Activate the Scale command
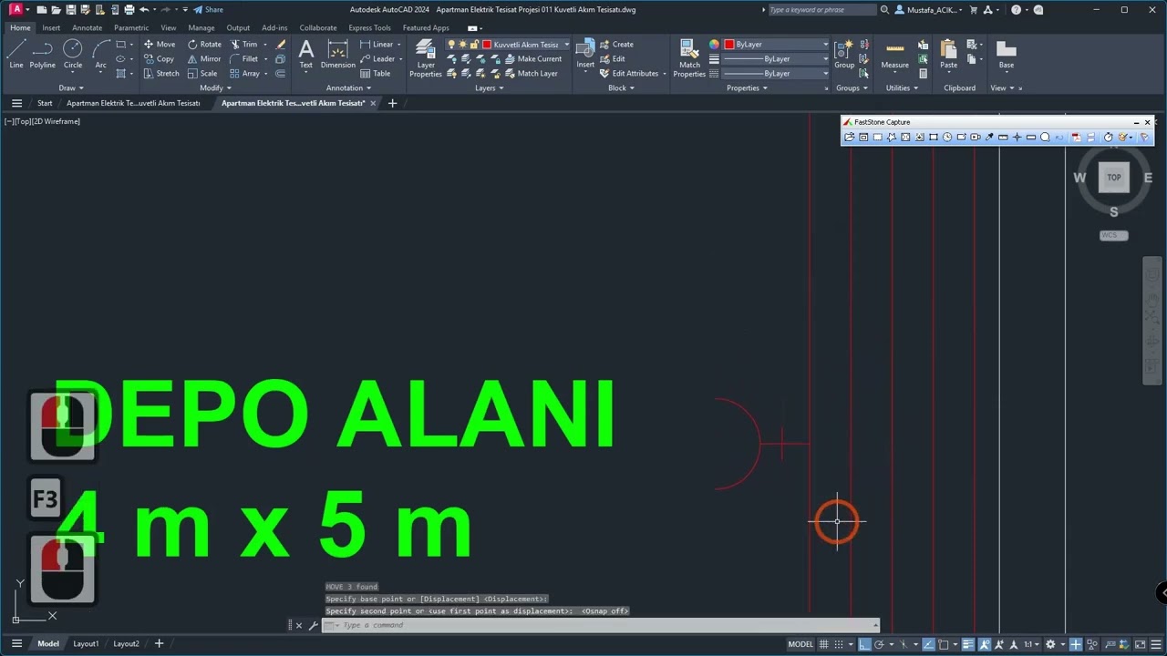The image size is (1167, 656). [x=202, y=73]
